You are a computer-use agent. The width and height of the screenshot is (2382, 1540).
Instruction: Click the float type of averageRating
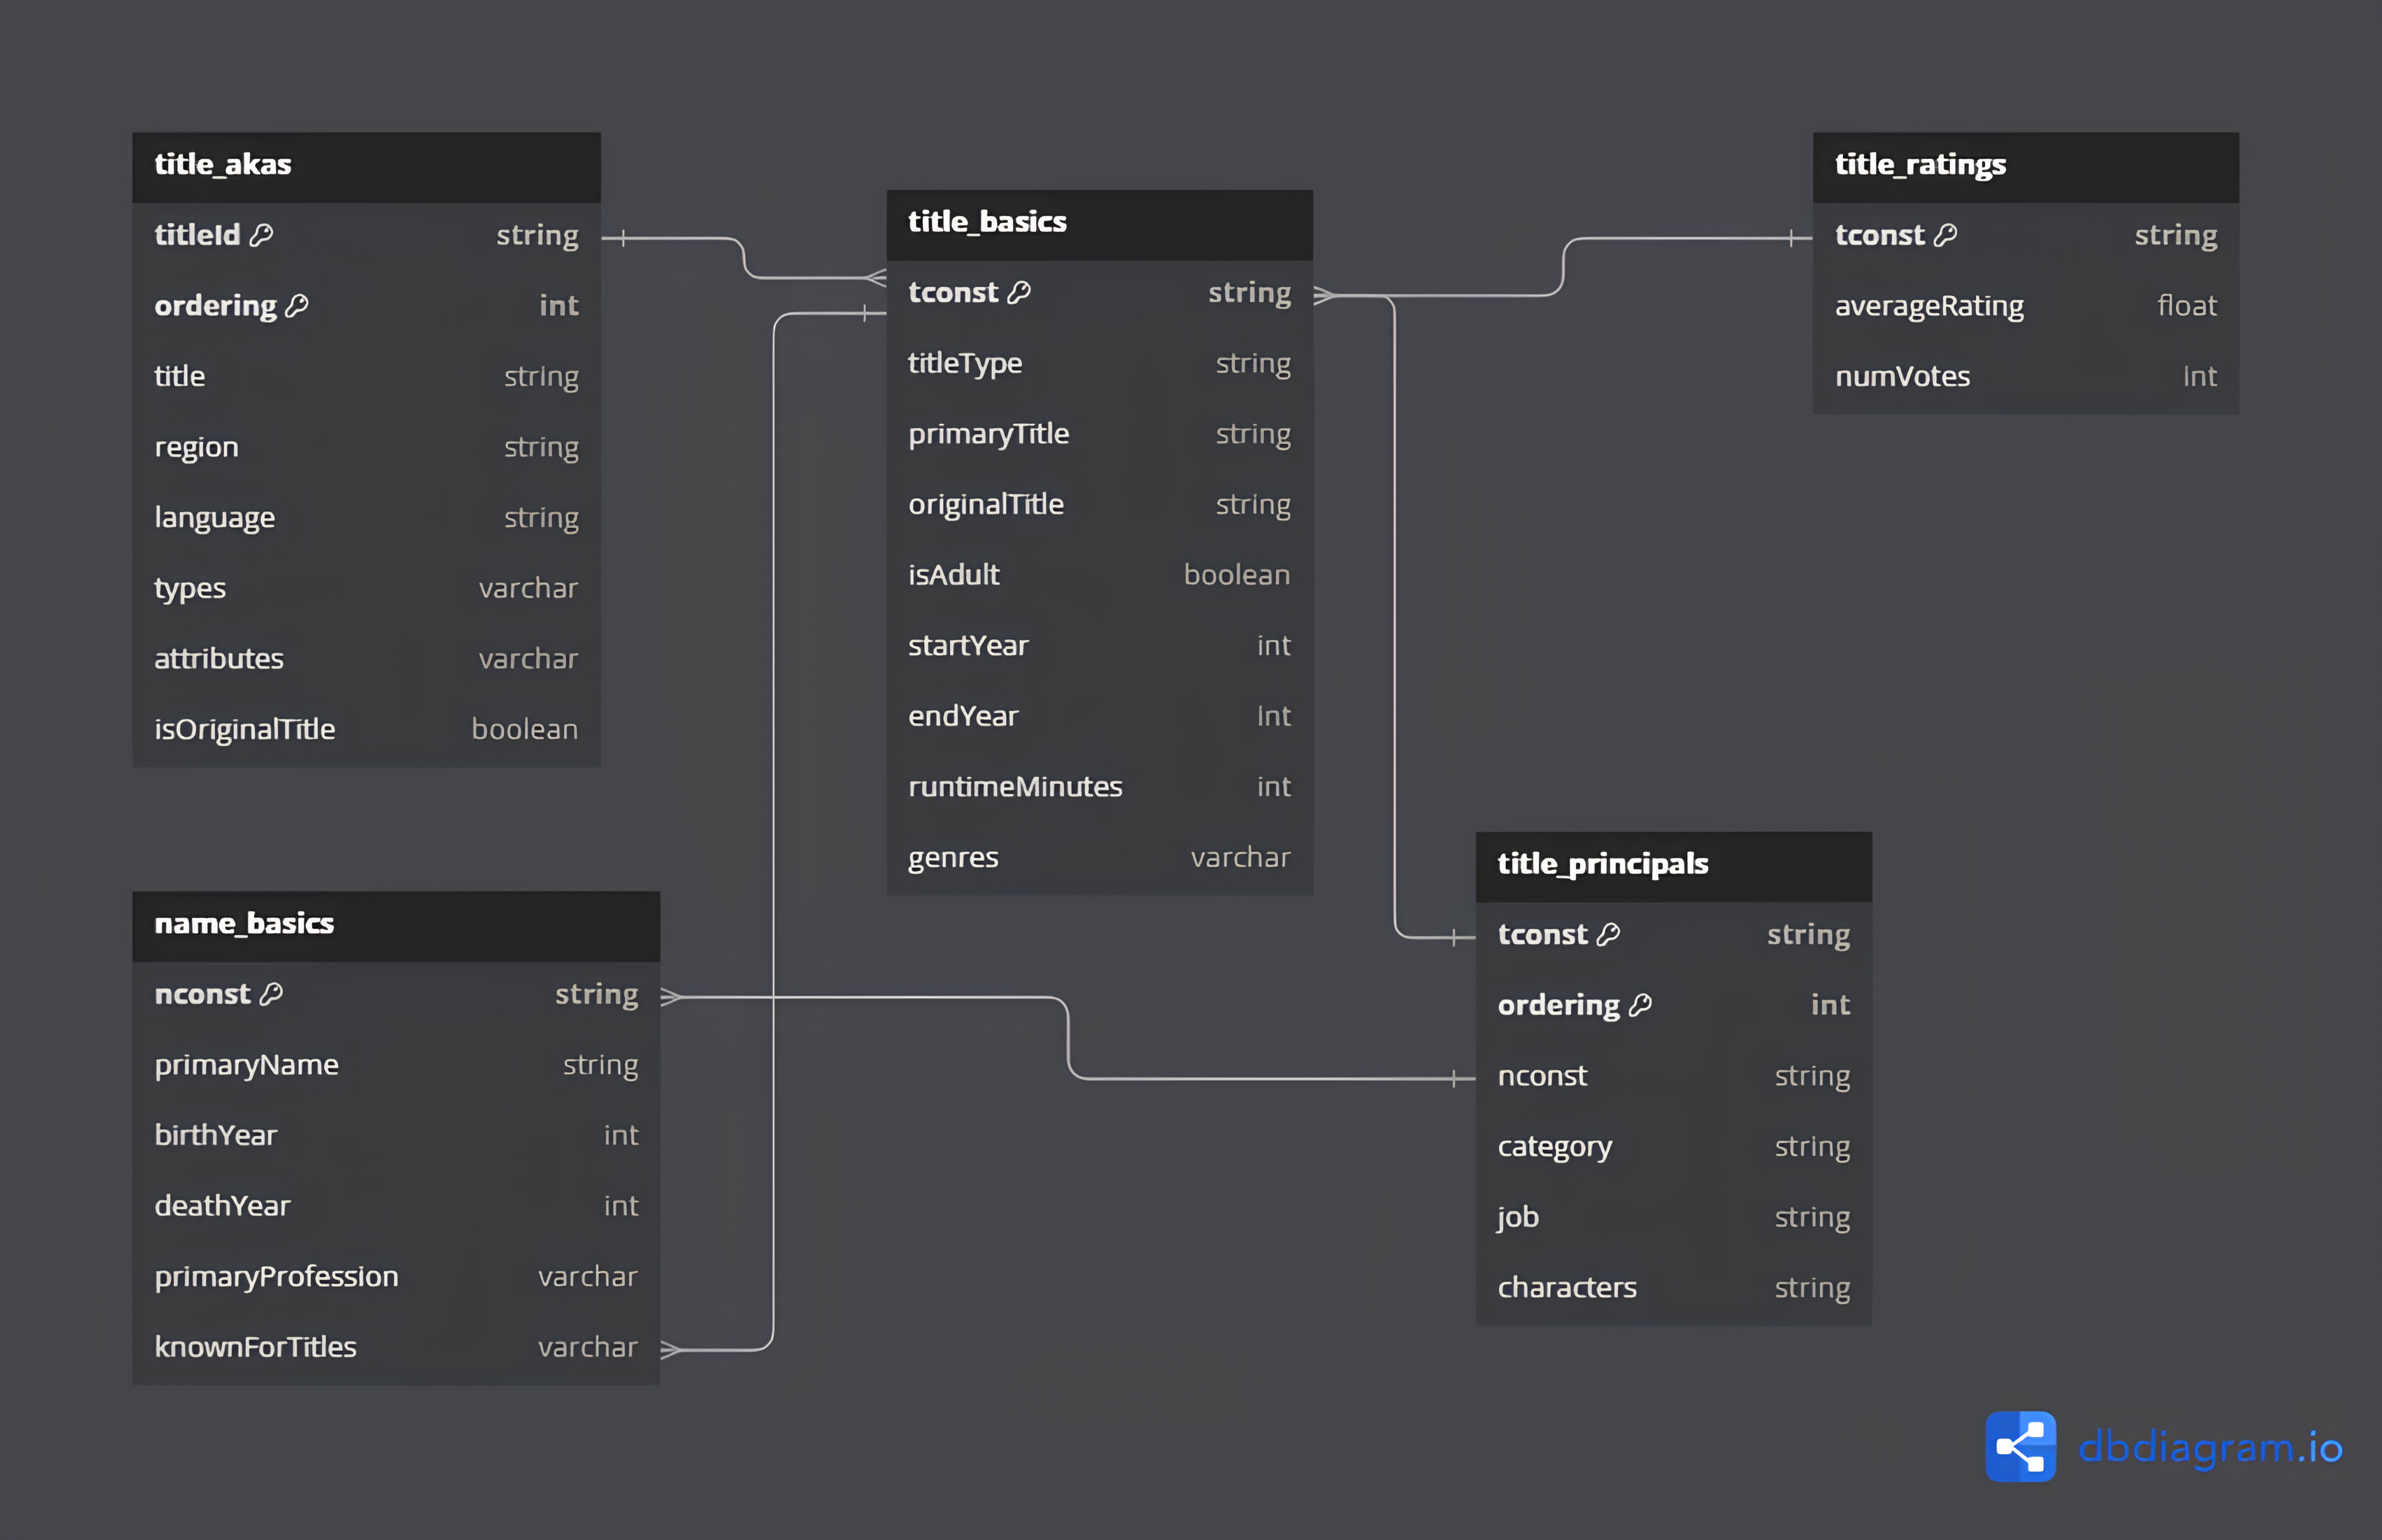[2187, 306]
